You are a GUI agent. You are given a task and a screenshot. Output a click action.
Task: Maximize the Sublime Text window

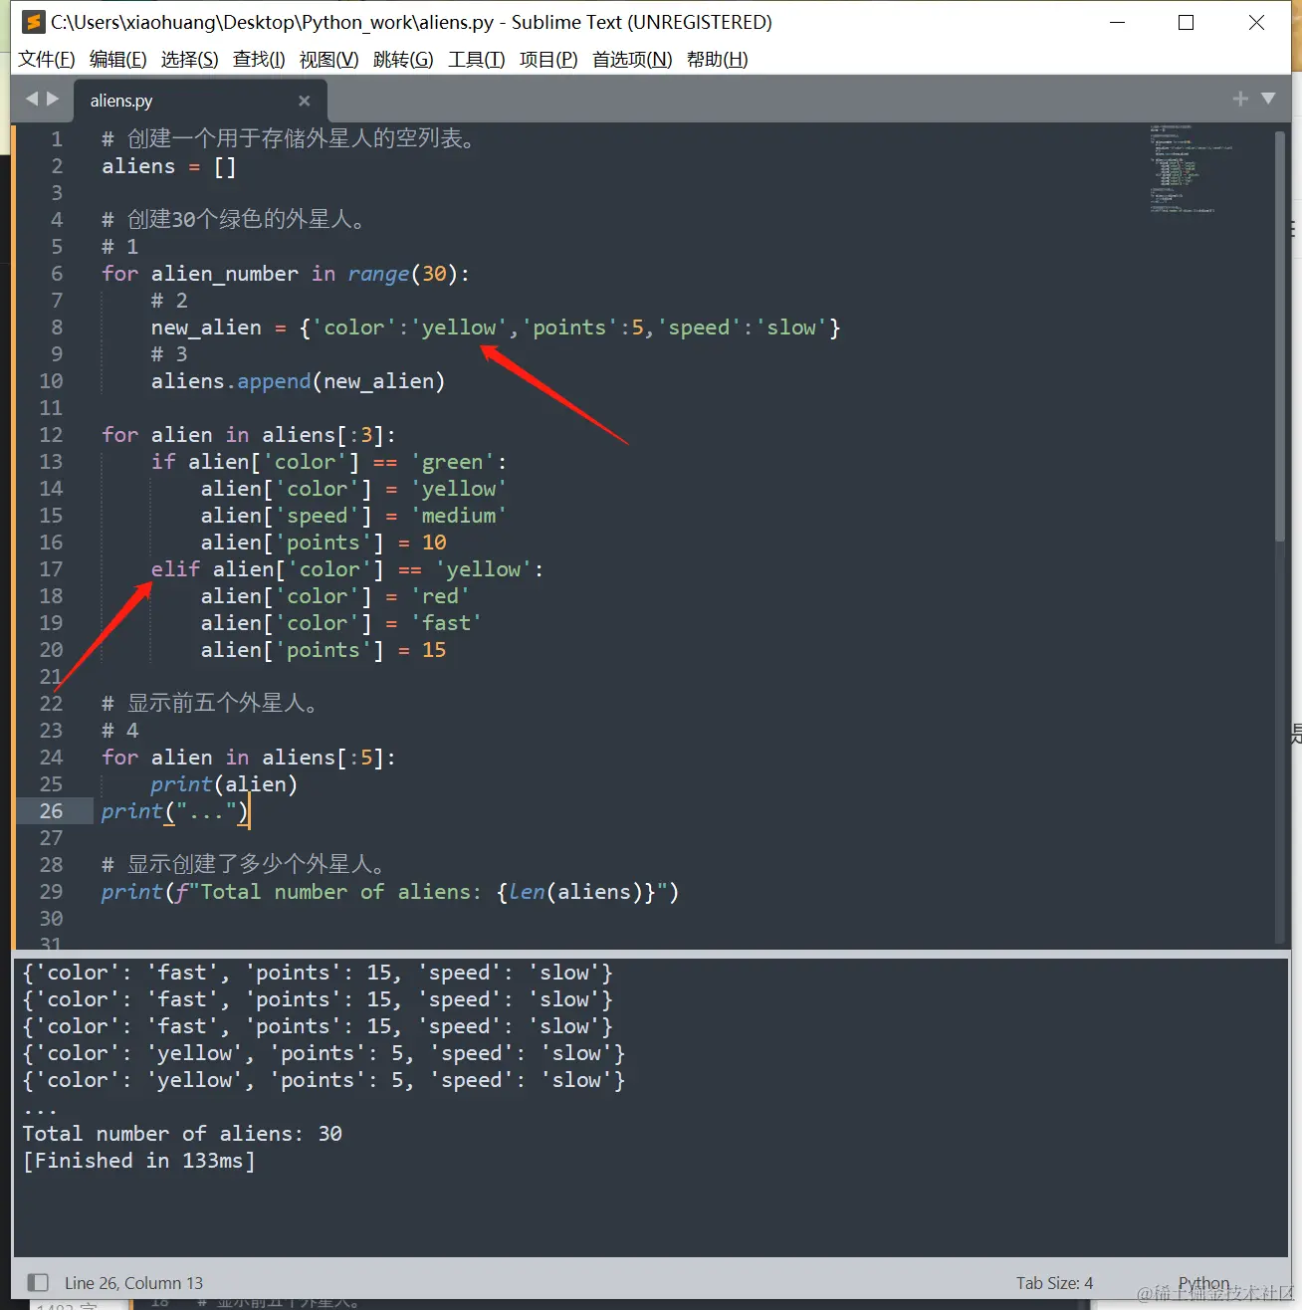click(1186, 22)
